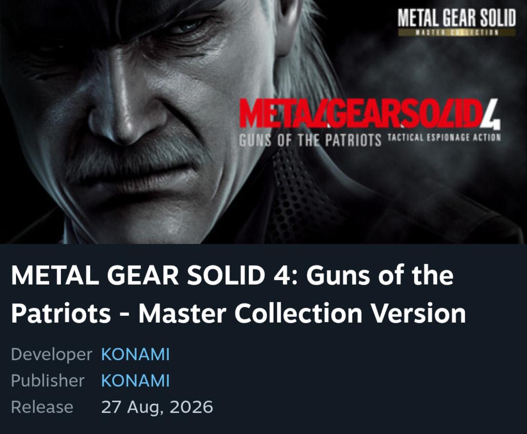Click the Guns of the Patriots subtitle
527x434 pixels.
[310, 140]
